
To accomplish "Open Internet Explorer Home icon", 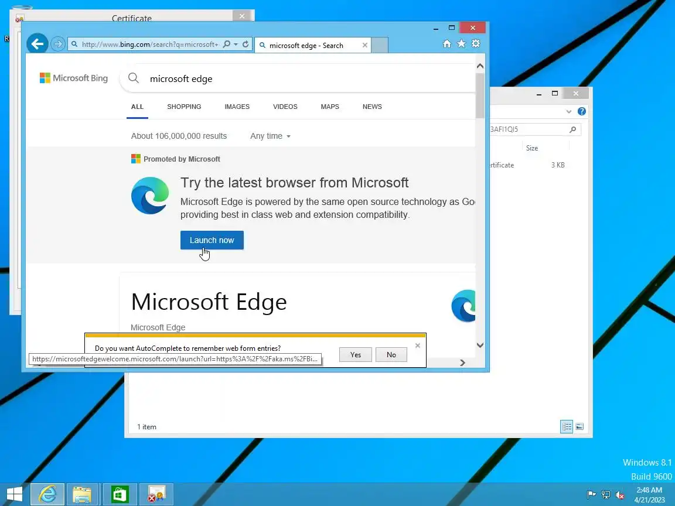I will pyautogui.click(x=447, y=43).
